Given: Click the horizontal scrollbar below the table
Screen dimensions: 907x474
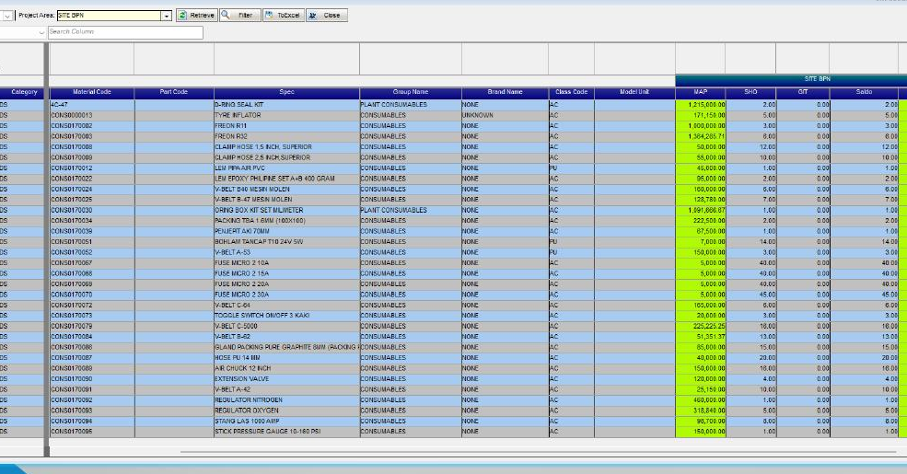Looking at the screenshot, I should tap(538, 452).
